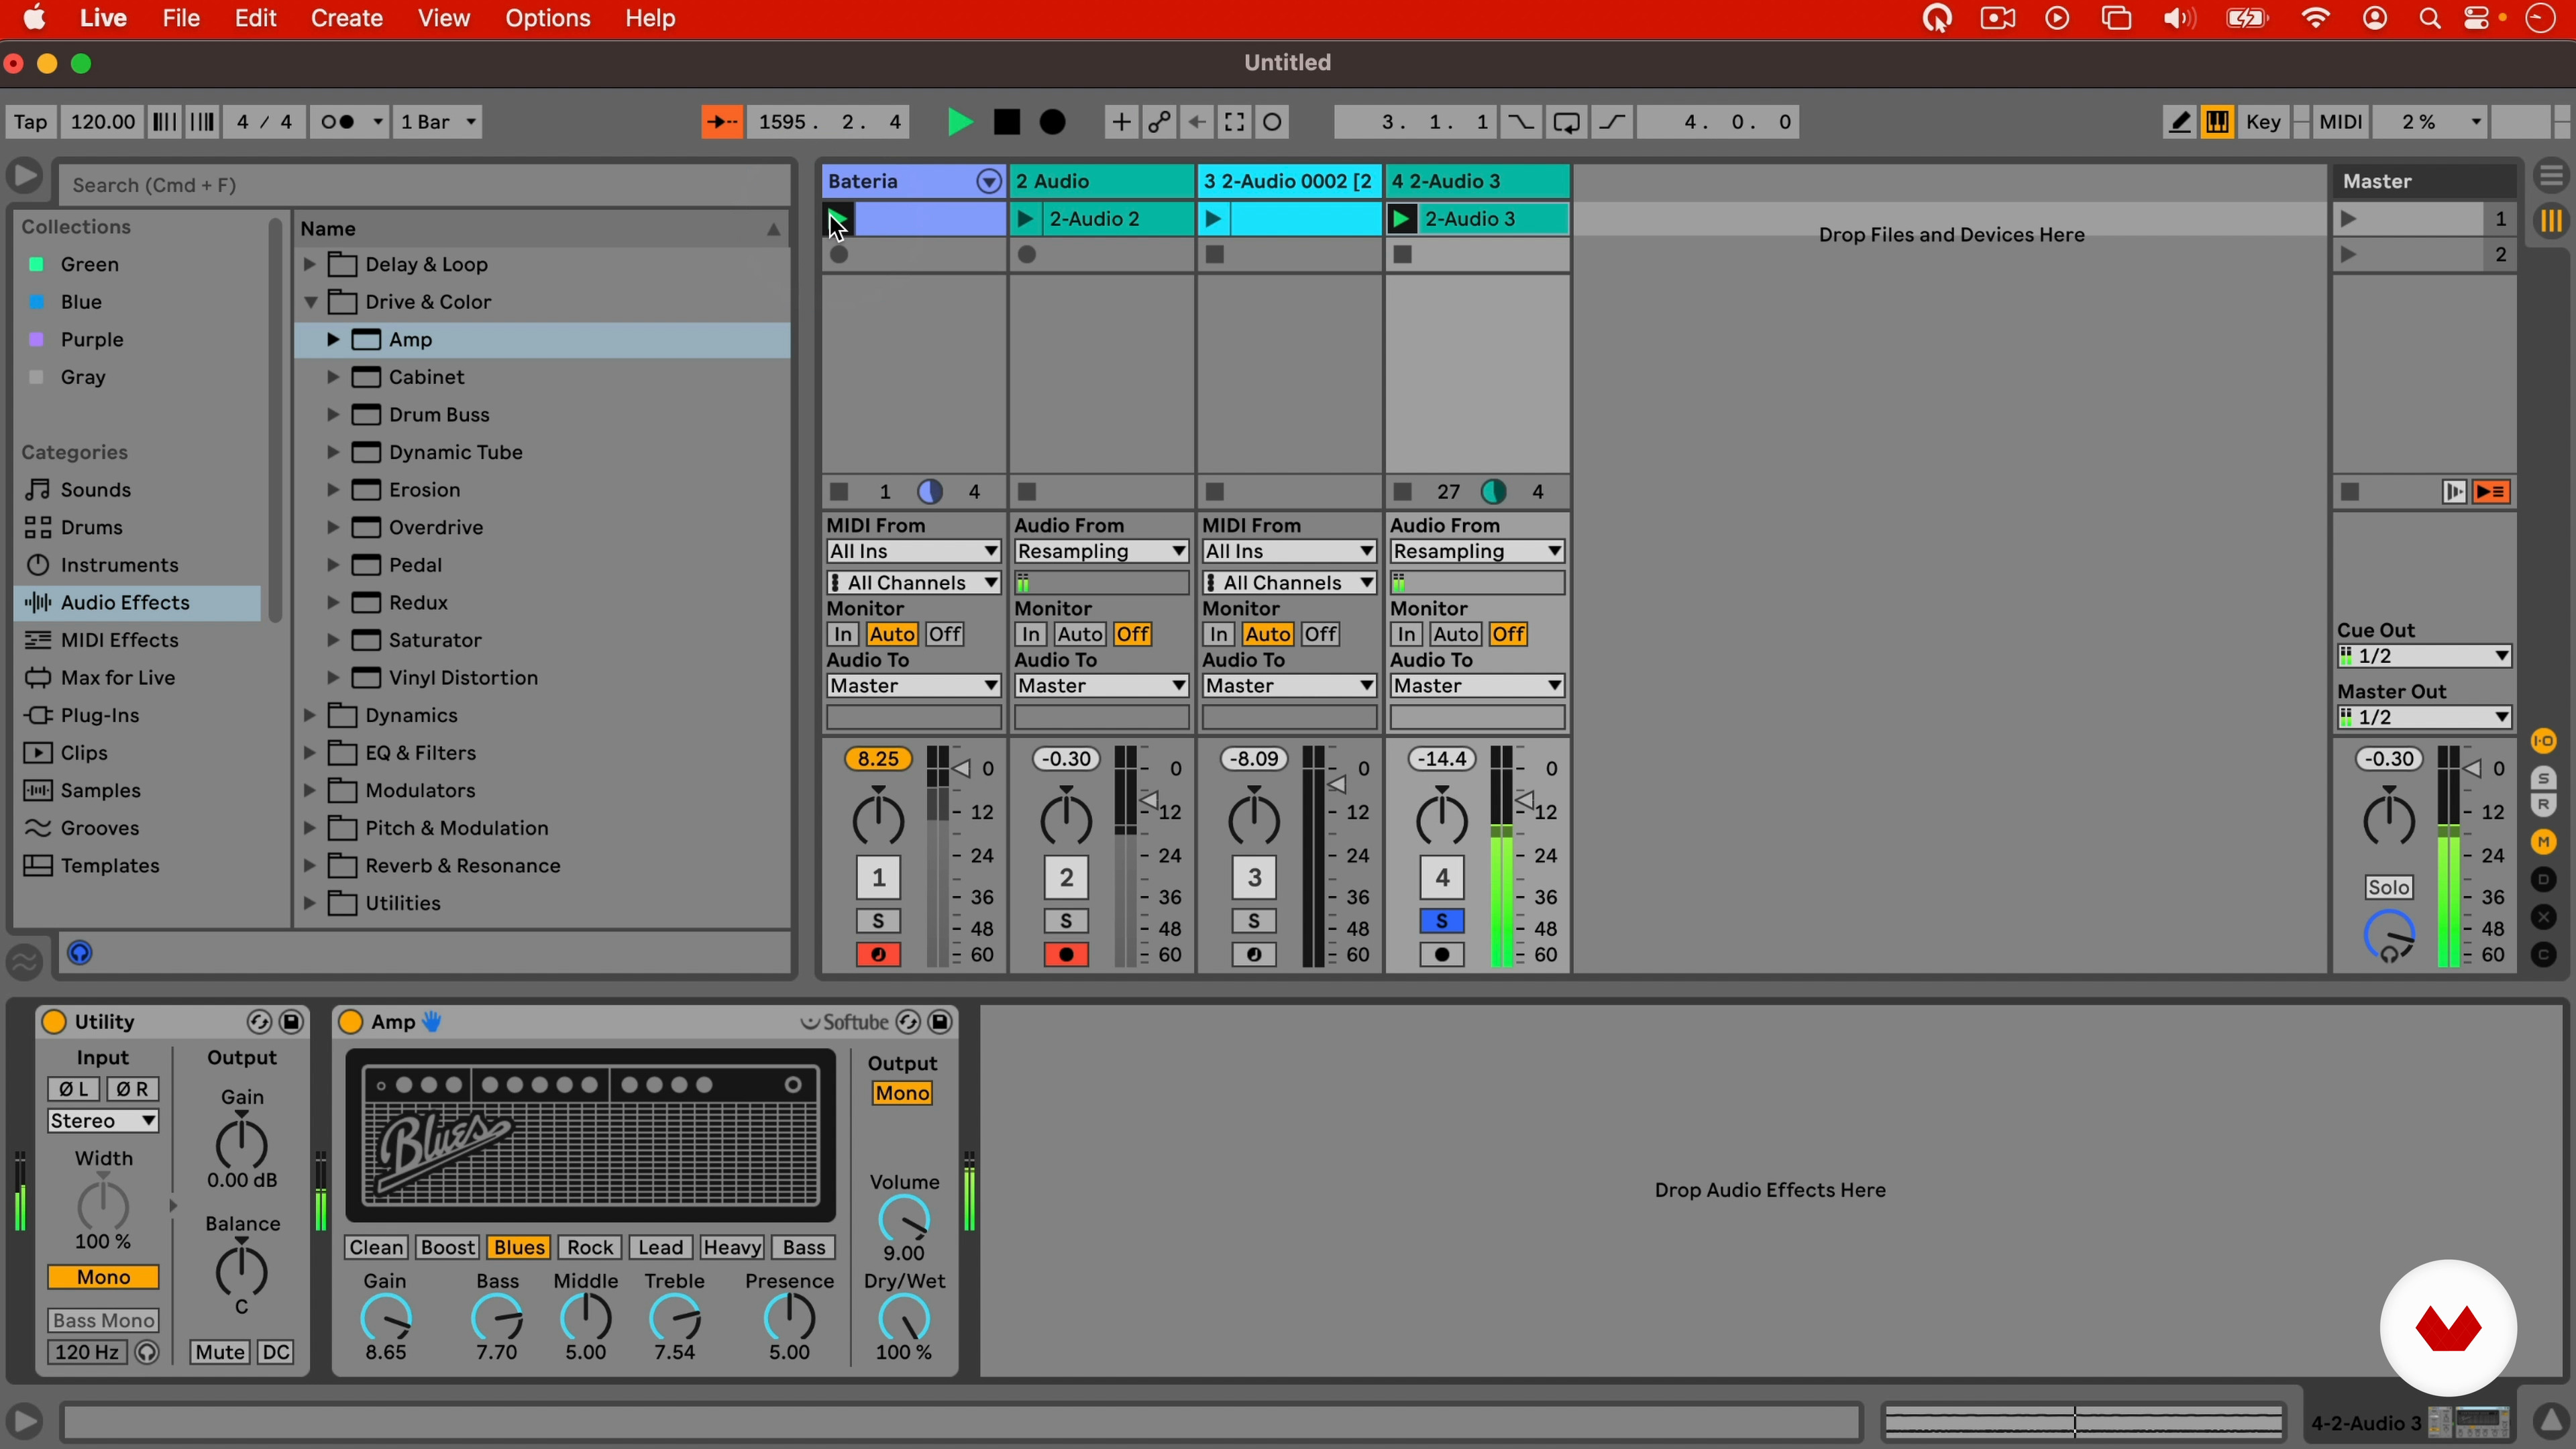Click the Stop button in transport
Screen dimensions: 2576x1449
[x=1007, y=122]
